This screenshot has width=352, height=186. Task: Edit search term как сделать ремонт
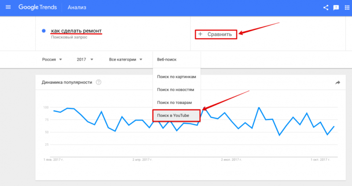[x=76, y=31]
